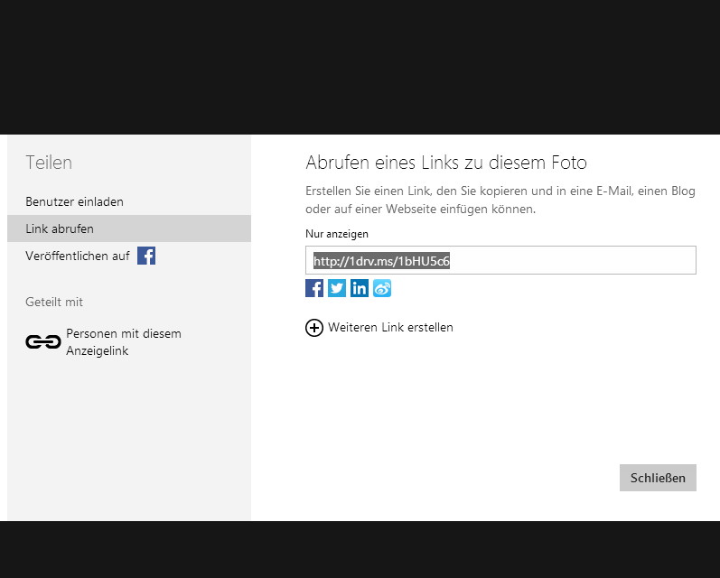The height and width of the screenshot is (578, 720).
Task: Open Personen mit diesem Anzeigelink entry
Action: coord(124,342)
